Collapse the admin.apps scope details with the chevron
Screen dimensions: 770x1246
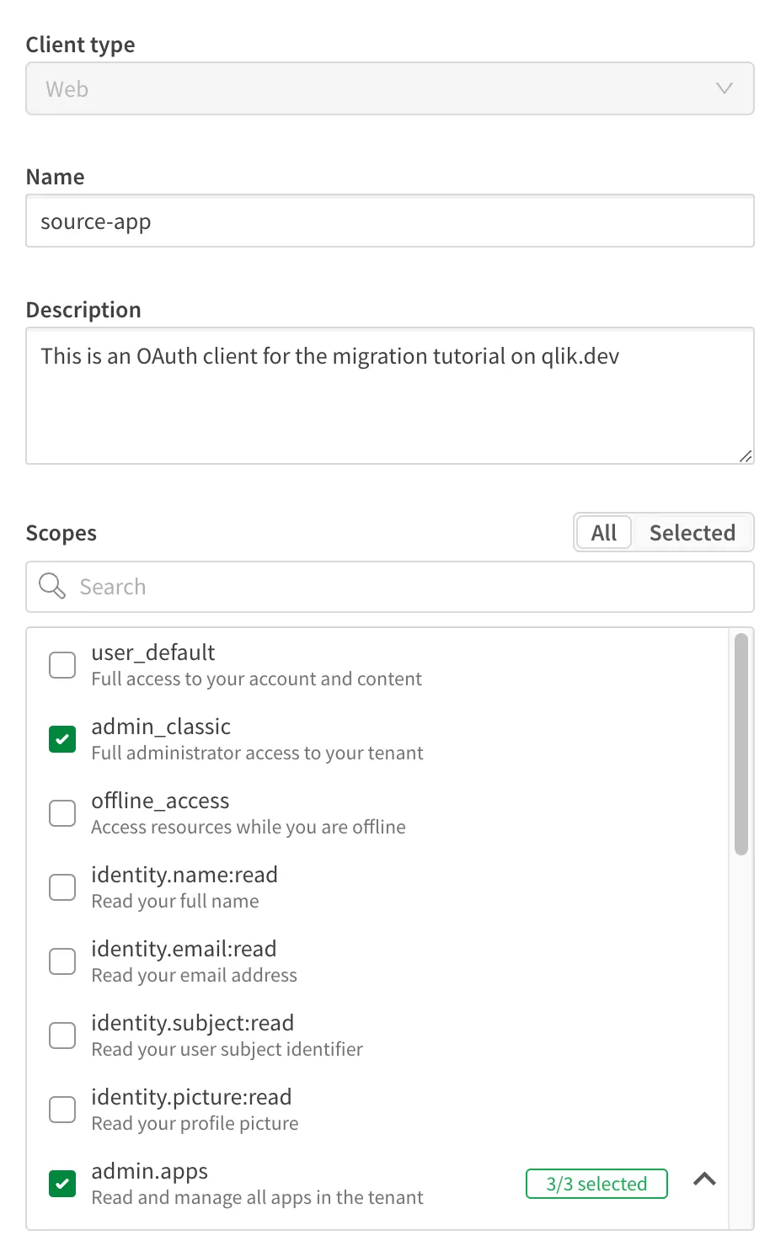coord(704,1179)
